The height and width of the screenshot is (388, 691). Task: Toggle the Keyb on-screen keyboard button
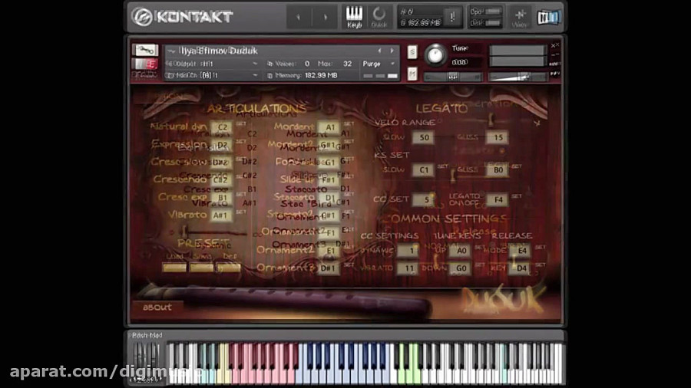pyautogui.click(x=354, y=17)
